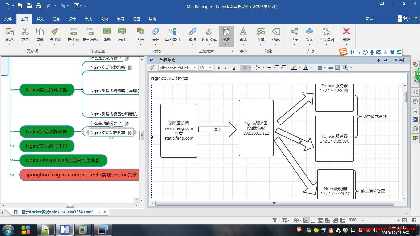Open the insert table dropdown in notes
Image resolution: width=420 pixels, height=236 pixels.
325,68
